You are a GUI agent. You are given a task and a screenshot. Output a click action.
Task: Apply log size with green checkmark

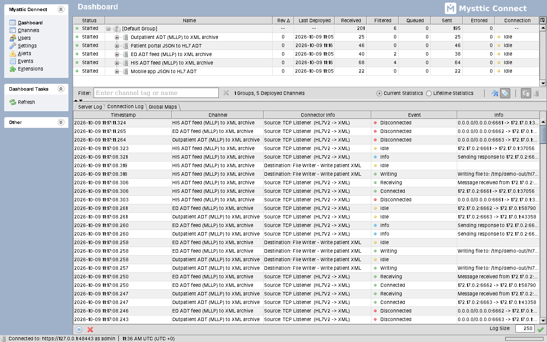[x=541, y=329]
